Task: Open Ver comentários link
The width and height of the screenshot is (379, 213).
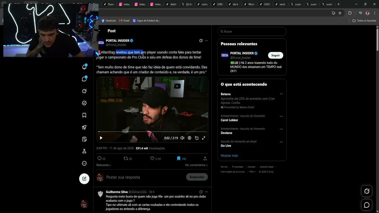Action: (196, 165)
